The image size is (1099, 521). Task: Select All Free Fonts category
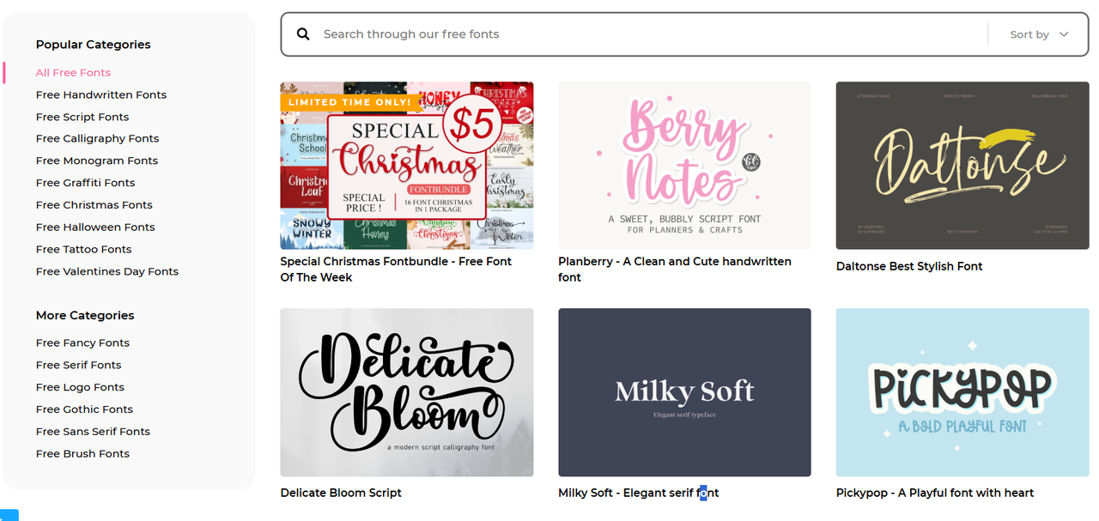point(73,73)
